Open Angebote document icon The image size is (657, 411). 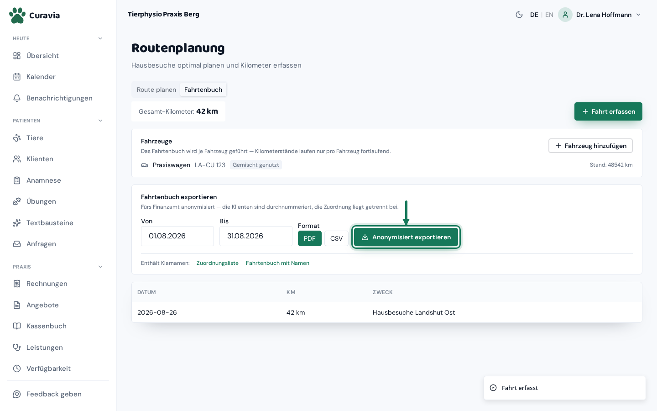pos(17,305)
